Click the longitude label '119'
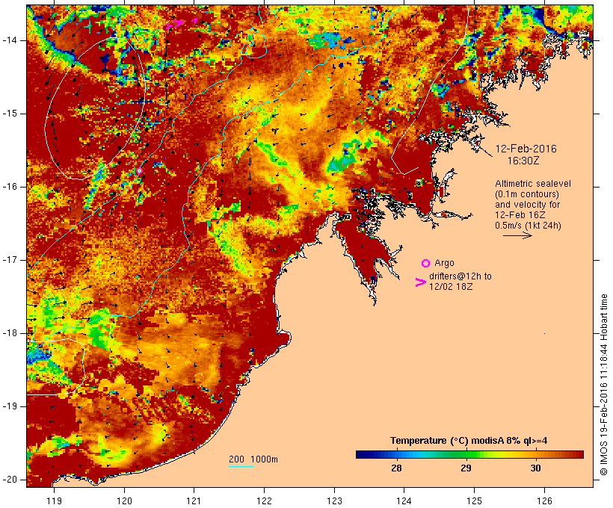 point(54,501)
